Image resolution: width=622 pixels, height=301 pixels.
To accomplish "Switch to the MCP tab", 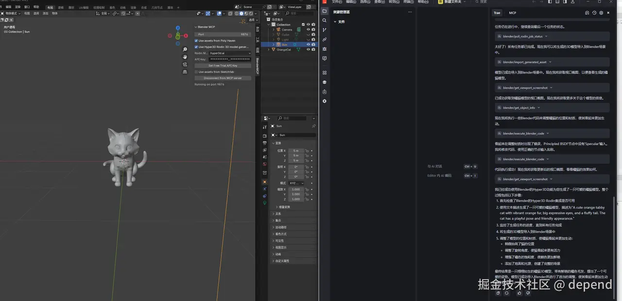I will (512, 13).
